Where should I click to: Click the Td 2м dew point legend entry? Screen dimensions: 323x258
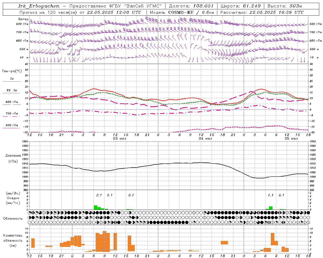12,90
